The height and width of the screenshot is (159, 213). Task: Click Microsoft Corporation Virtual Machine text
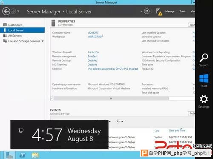109,88
